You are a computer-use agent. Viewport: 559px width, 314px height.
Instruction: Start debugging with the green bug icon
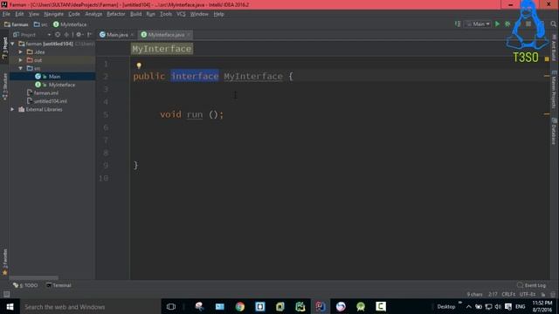[507, 24]
